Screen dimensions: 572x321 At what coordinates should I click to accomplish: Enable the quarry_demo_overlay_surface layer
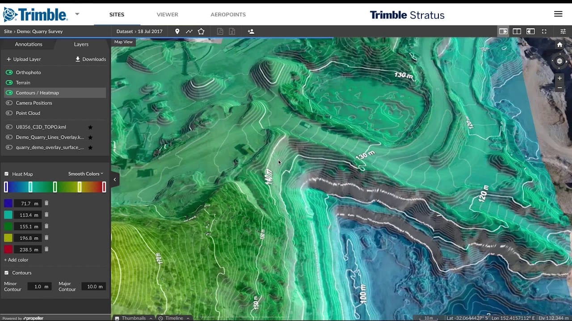pyautogui.click(x=9, y=148)
